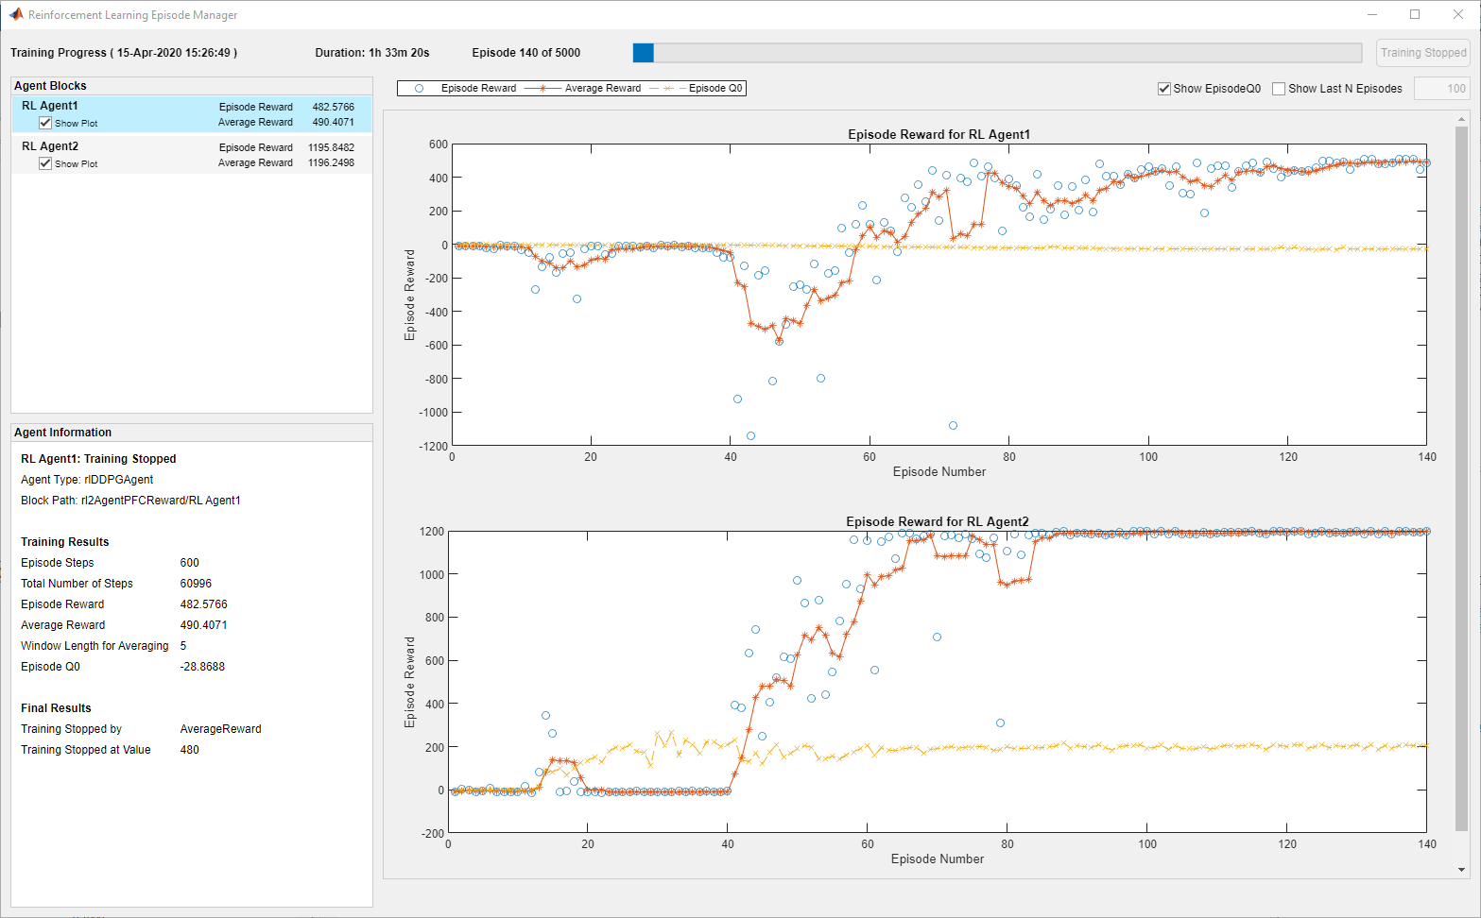The width and height of the screenshot is (1481, 918).
Task: Click the plot panel vertical scrollbar thumb
Action: (x=1461, y=478)
